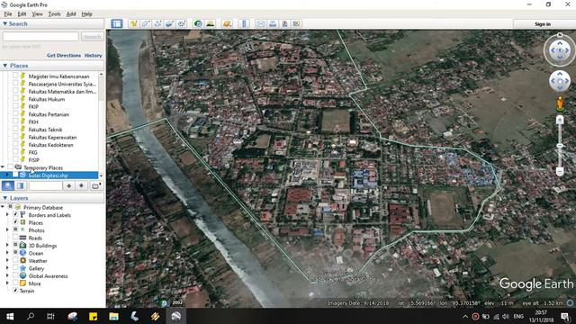The image size is (576, 324).
Task: Open the search History link
Action: click(x=94, y=55)
